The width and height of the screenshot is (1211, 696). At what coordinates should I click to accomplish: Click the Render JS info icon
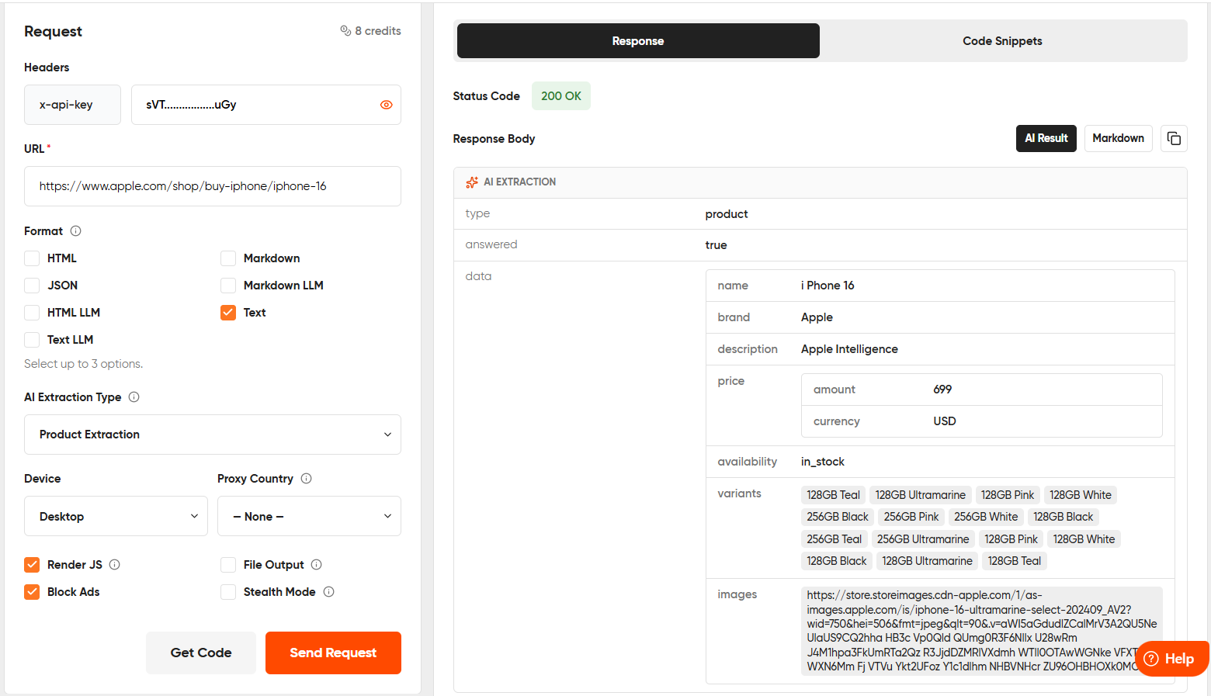114,564
